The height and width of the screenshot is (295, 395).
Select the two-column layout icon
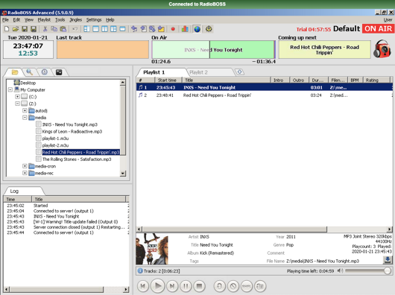[104, 29]
